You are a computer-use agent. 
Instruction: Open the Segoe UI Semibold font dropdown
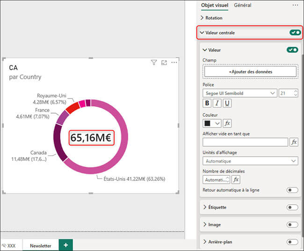click(x=240, y=93)
